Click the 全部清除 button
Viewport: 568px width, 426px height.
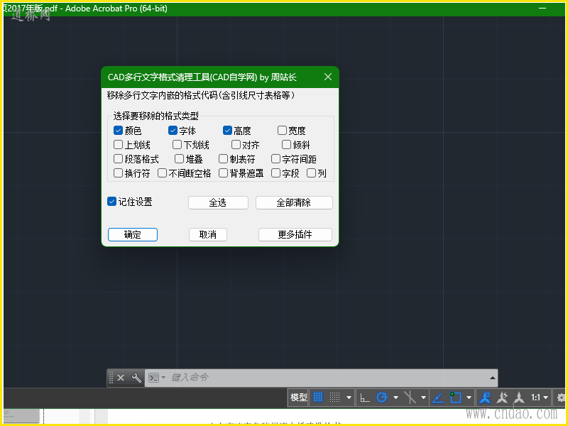[x=294, y=202]
